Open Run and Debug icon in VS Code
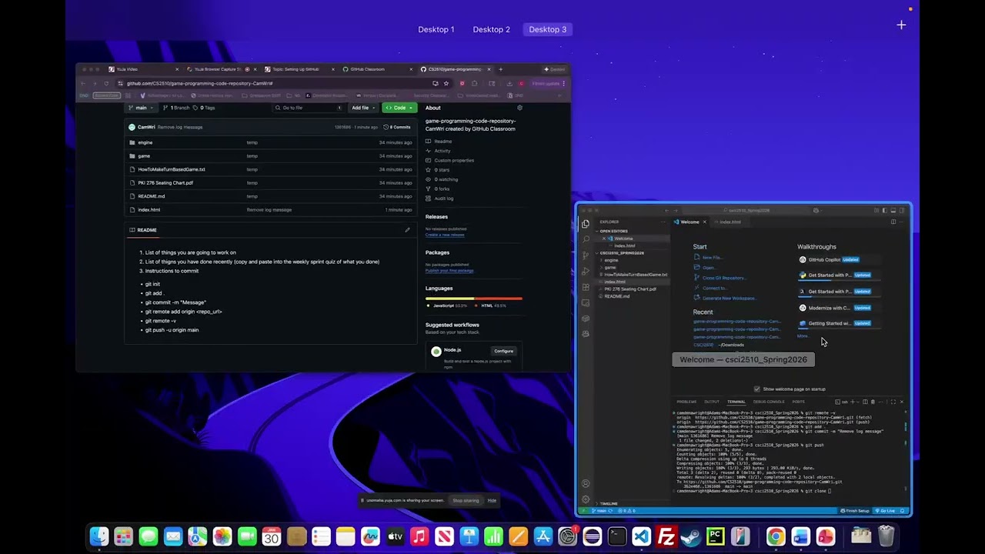 tap(586, 272)
